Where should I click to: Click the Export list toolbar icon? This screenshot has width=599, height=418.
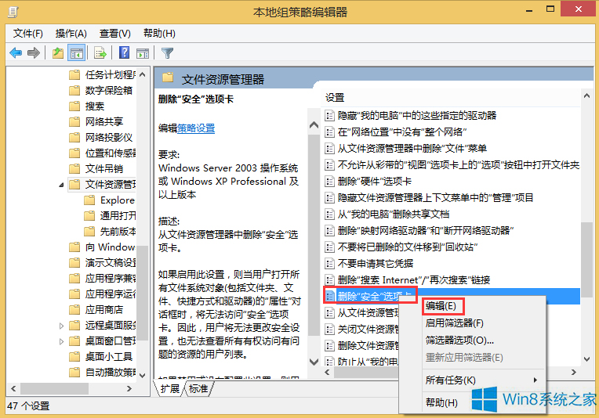[x=100, y=53]
